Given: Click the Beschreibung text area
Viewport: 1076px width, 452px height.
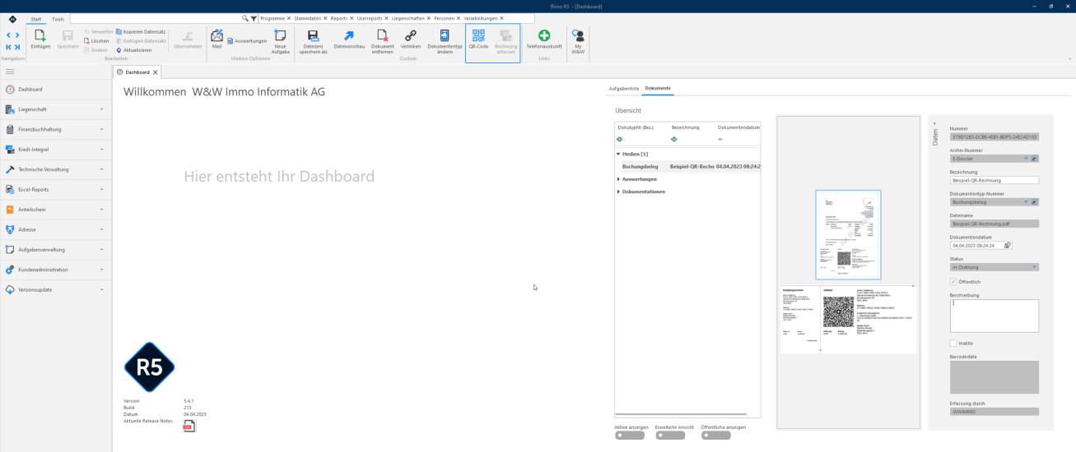Looking at the screenshot, I should pyautogui.click(x=994, y=316).
